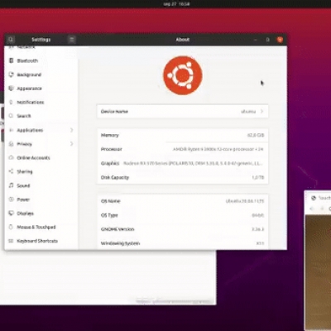
Task: Click the Disk Capacity value
Action: pyautogui.click(x=258, y=177)
